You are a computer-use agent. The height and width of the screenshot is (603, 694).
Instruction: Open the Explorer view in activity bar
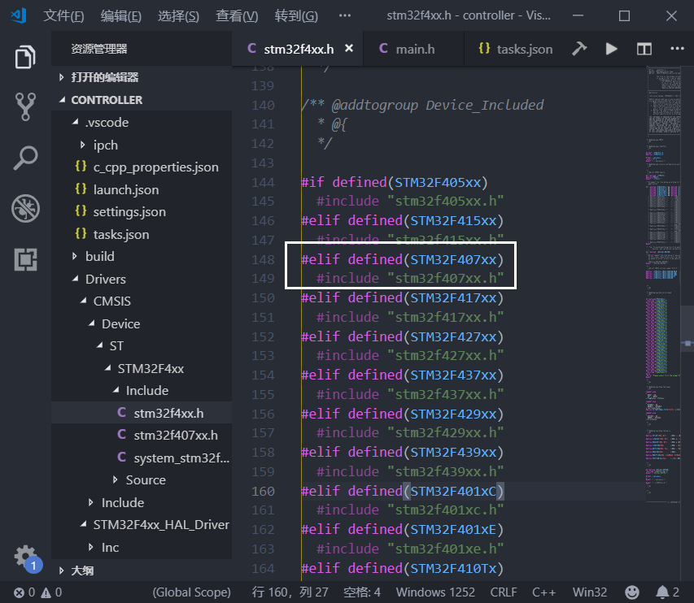25,58
